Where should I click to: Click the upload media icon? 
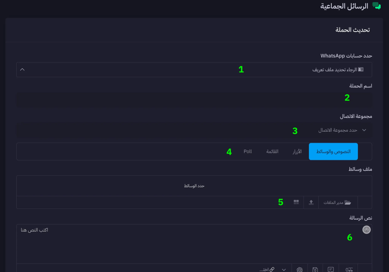311,202
